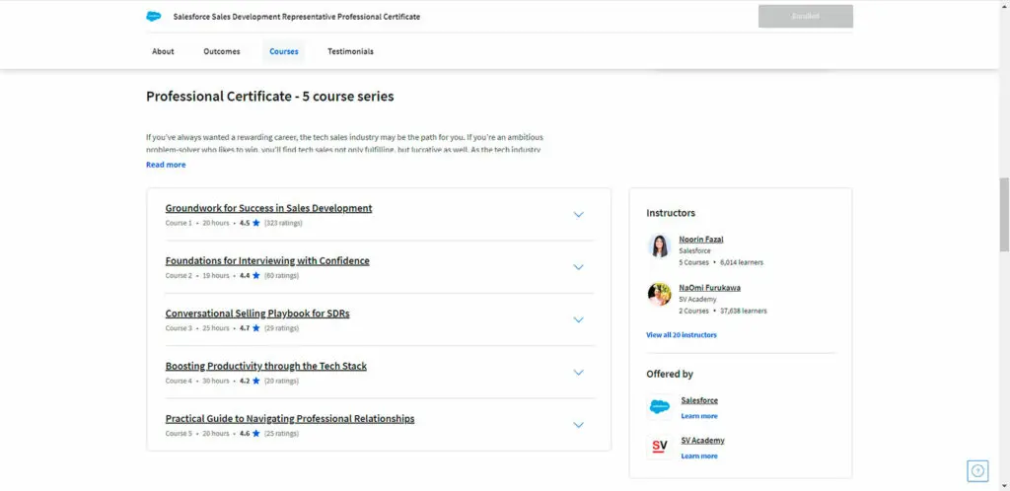Image resolution: width=1010 pixels, height=491 pixels.
Task: Expand Boosting Productivity course chevron
Action: 578,373
